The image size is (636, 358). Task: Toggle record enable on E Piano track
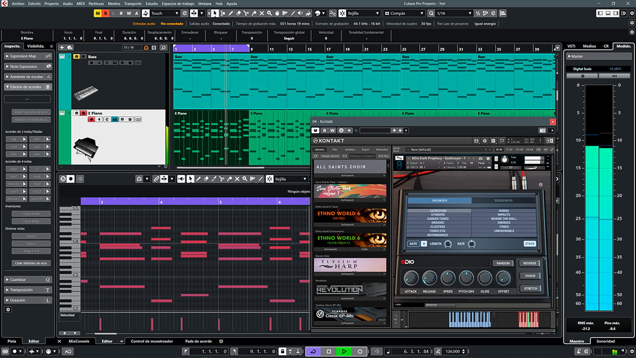pos(91,120)
